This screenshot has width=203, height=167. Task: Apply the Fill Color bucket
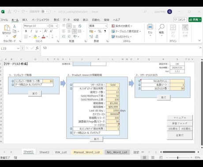pos(35,36)
